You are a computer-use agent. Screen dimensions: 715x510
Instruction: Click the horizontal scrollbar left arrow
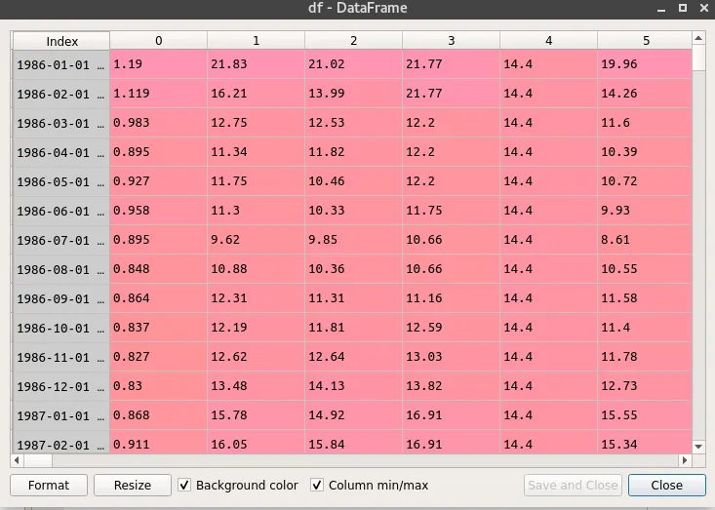pos(17,460)
